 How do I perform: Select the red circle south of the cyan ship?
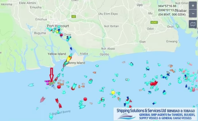(85, 99)
